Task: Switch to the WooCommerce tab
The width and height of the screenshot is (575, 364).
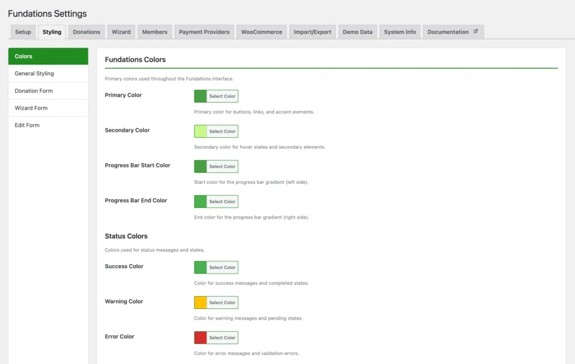Action: [262, 32]
